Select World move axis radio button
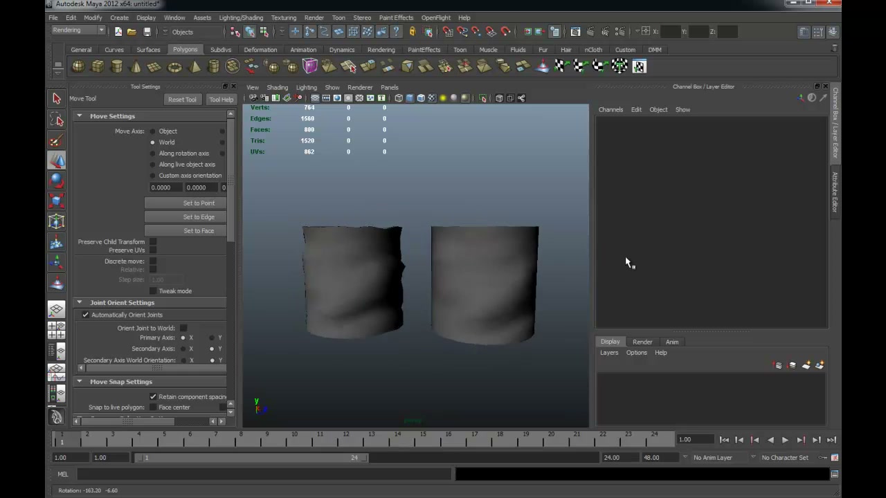The height and width of the screenshot is (498, 886). tap(152, 142)
